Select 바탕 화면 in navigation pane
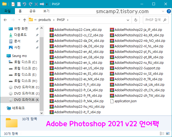The height and width of the screenshot is (137, 172). 21,29
